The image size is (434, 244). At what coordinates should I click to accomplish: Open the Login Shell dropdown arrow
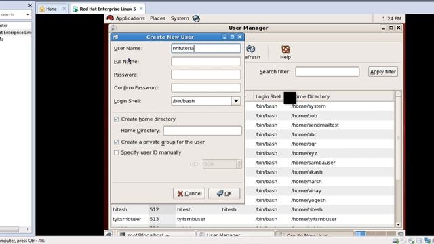pos(236,101)
